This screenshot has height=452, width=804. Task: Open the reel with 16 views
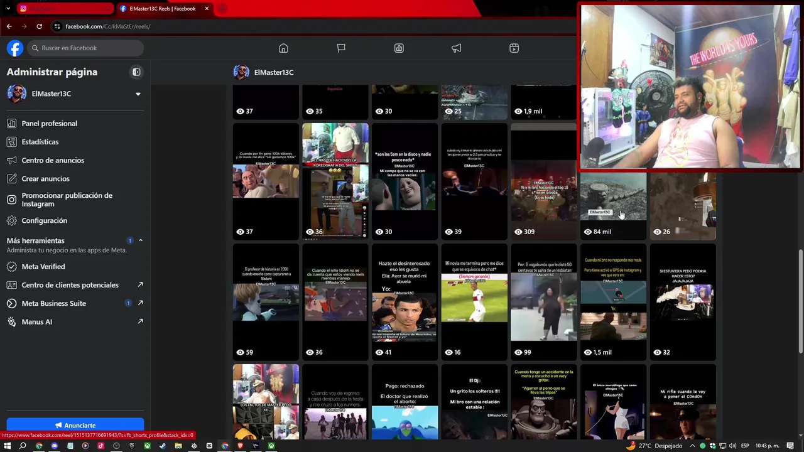point(474,302)
